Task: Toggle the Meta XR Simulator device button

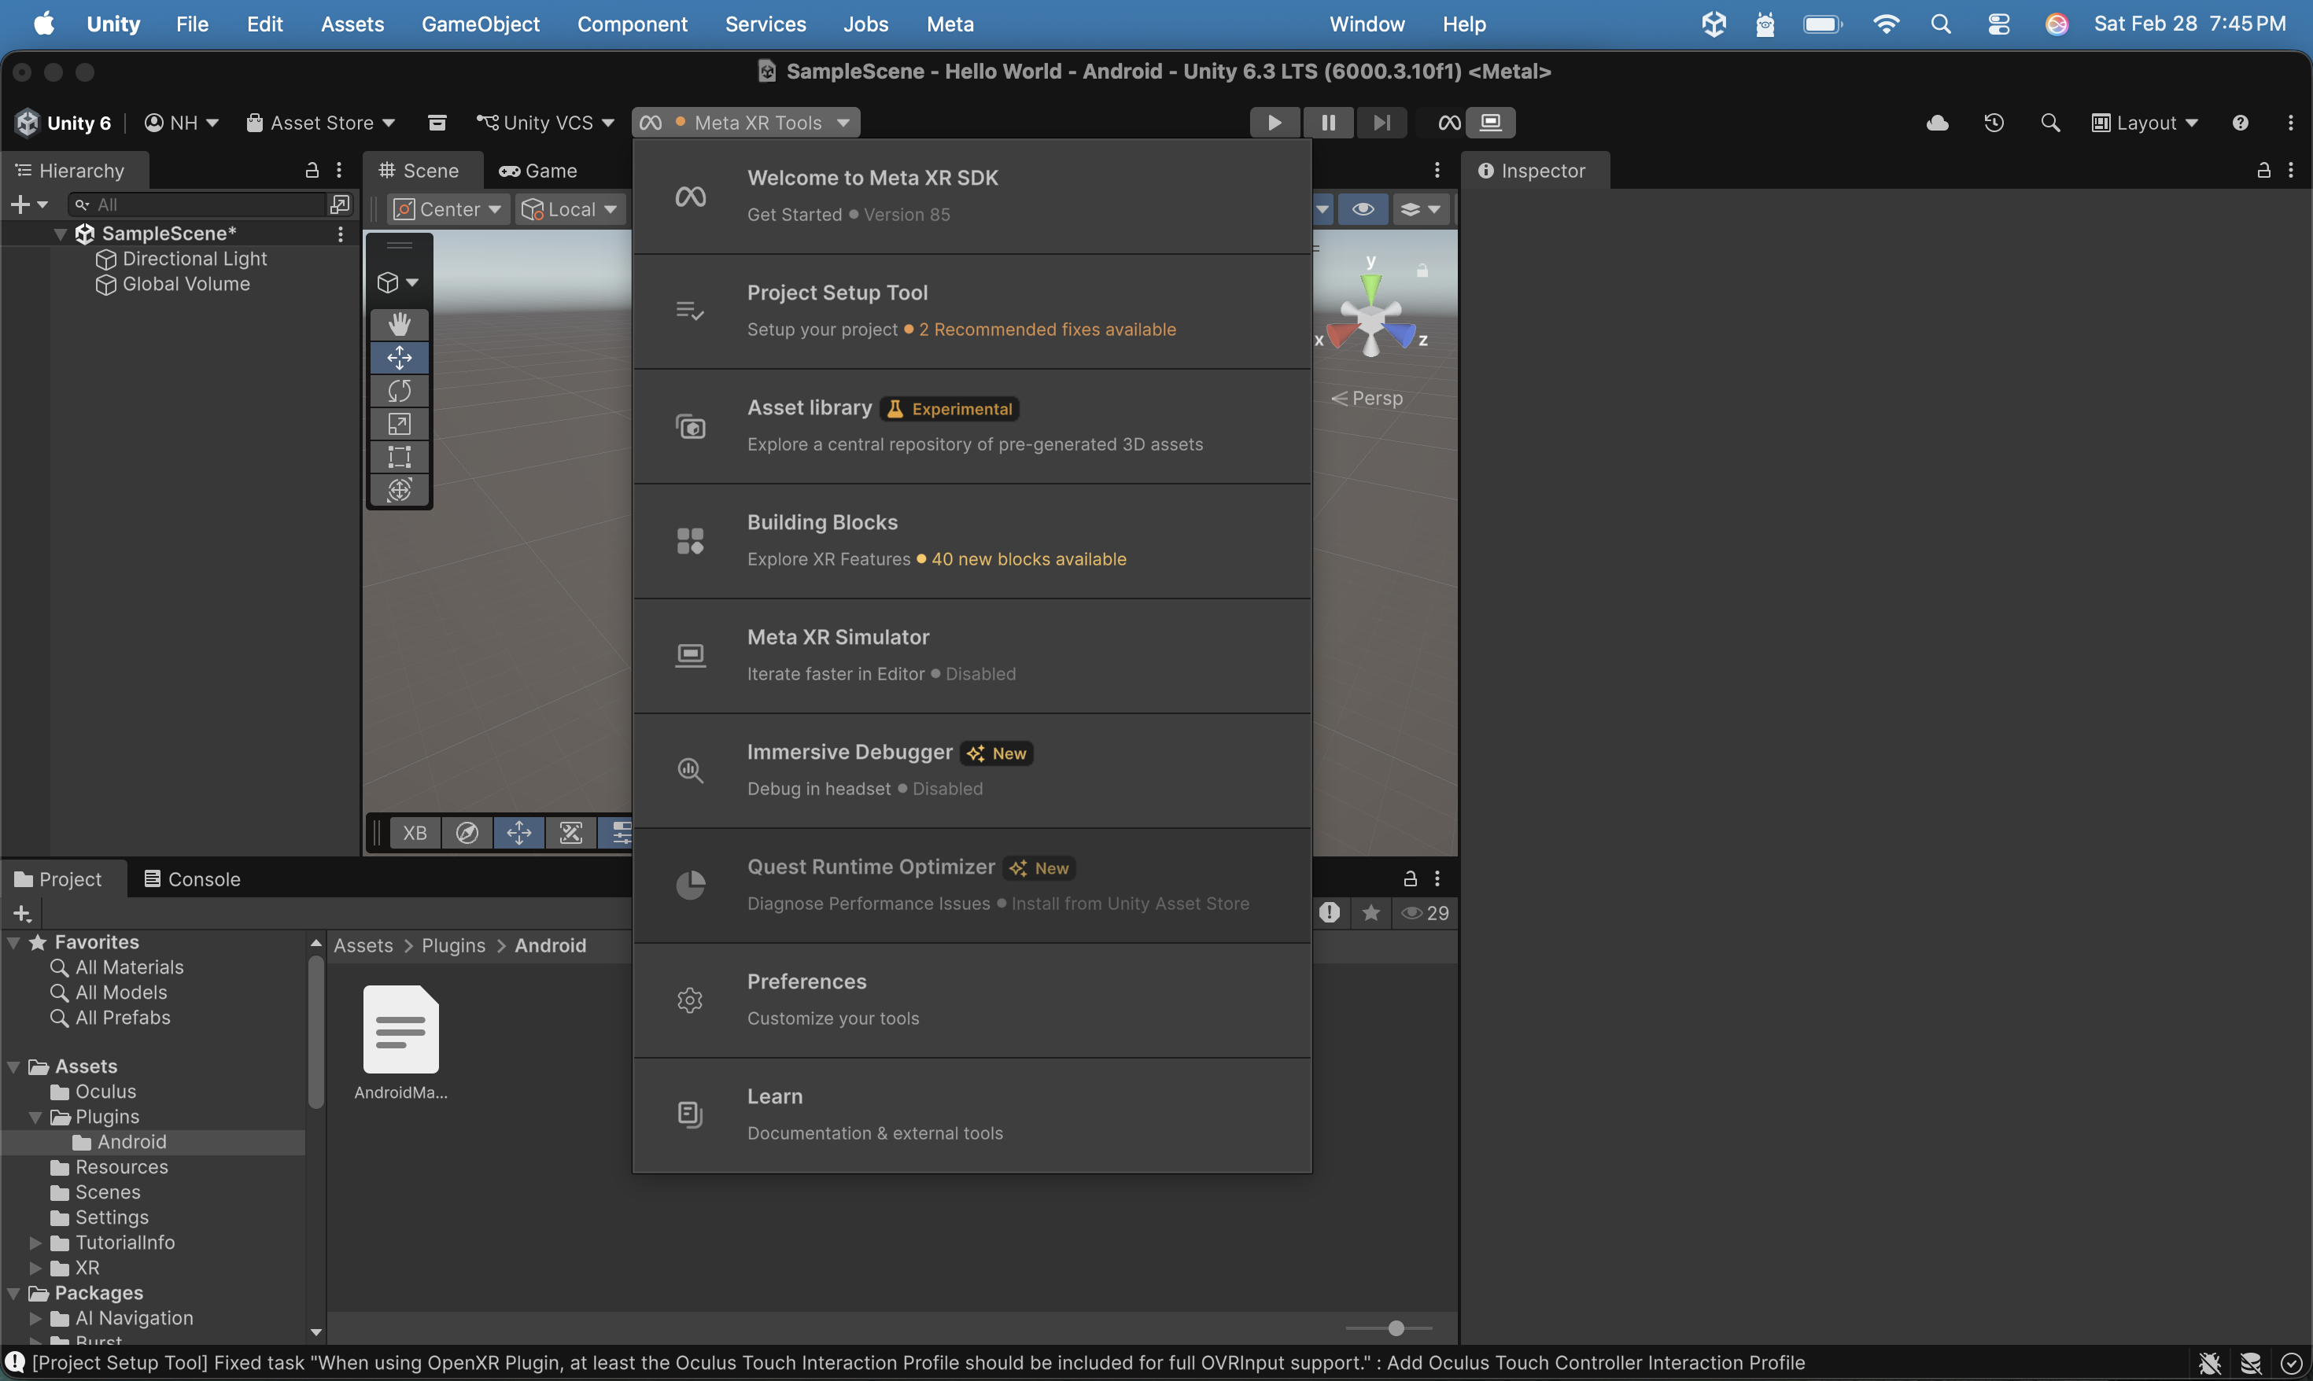Action: tap(1490, 122)
